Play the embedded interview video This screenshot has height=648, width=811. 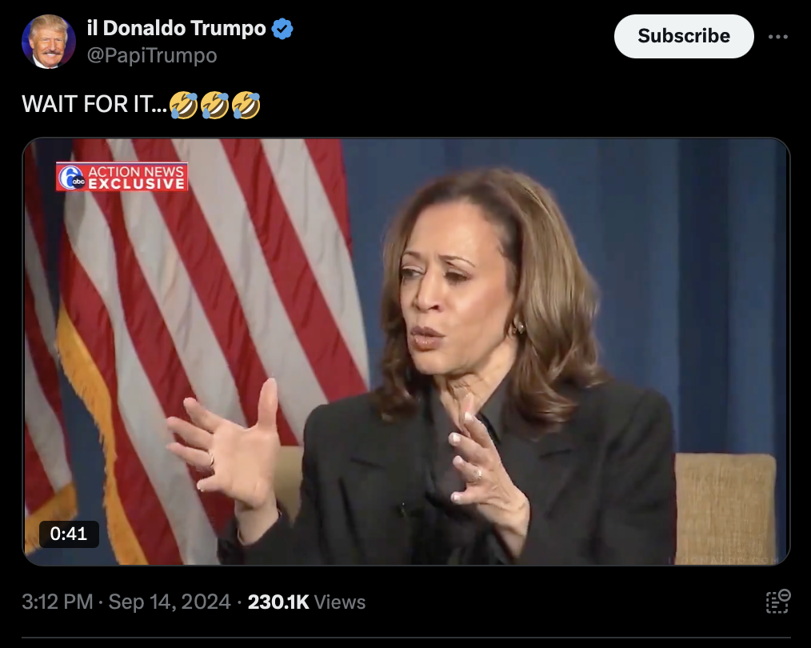(x=406, y=352)
